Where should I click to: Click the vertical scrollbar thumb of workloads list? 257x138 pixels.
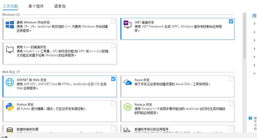[244, 36]
